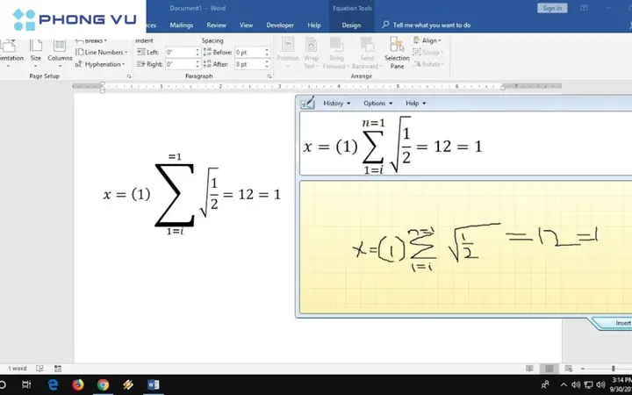Image resolution: width=632 pixels, height=395 pixels.
Task: Open Microsoft Edge from the taskbar
Action: point(53,384)
